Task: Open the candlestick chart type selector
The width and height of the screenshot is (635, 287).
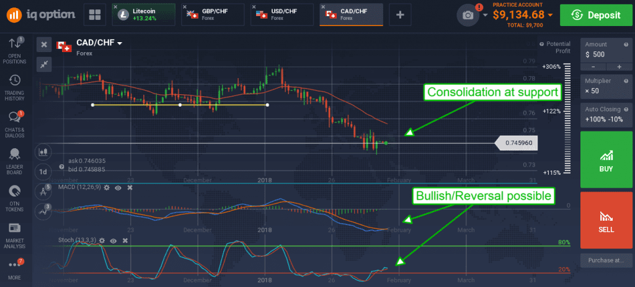Action: coord(43,152)
